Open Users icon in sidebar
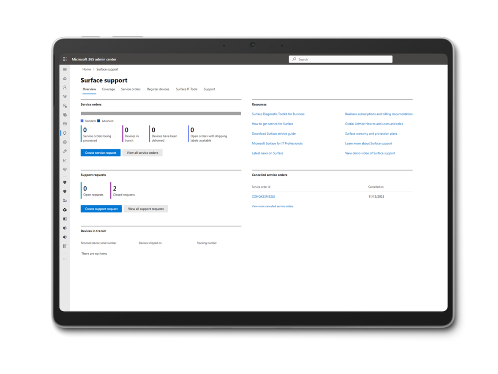 pyautogui.click(x=65, y=88)
